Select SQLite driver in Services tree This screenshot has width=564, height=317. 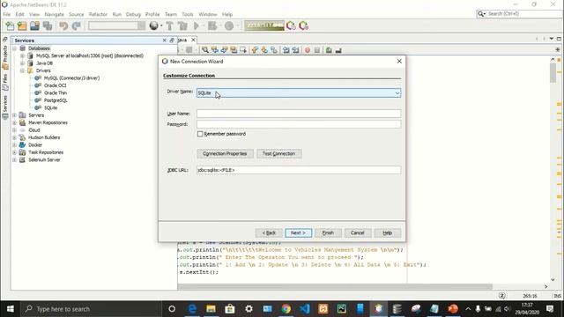50,107
